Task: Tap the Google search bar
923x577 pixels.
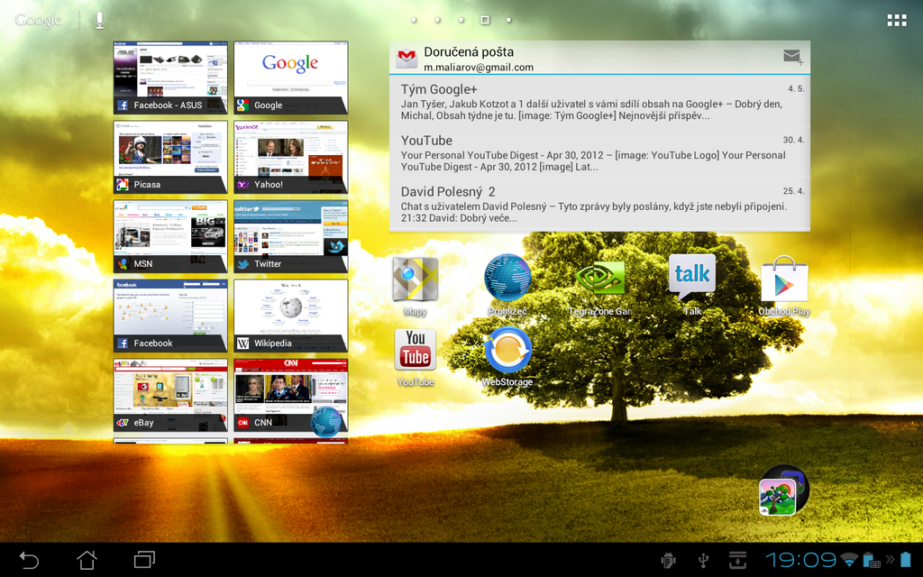Action: tap(36, 18)
